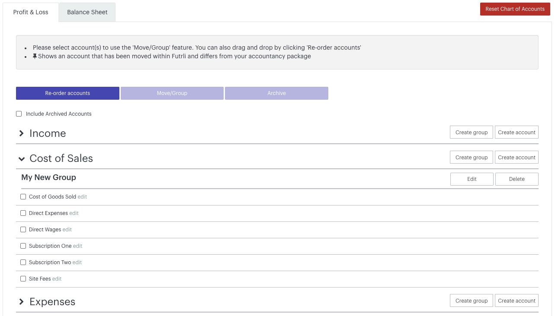Create group under Cost of Sales
This screenshot has width=555, height=316.
(472, 158)
